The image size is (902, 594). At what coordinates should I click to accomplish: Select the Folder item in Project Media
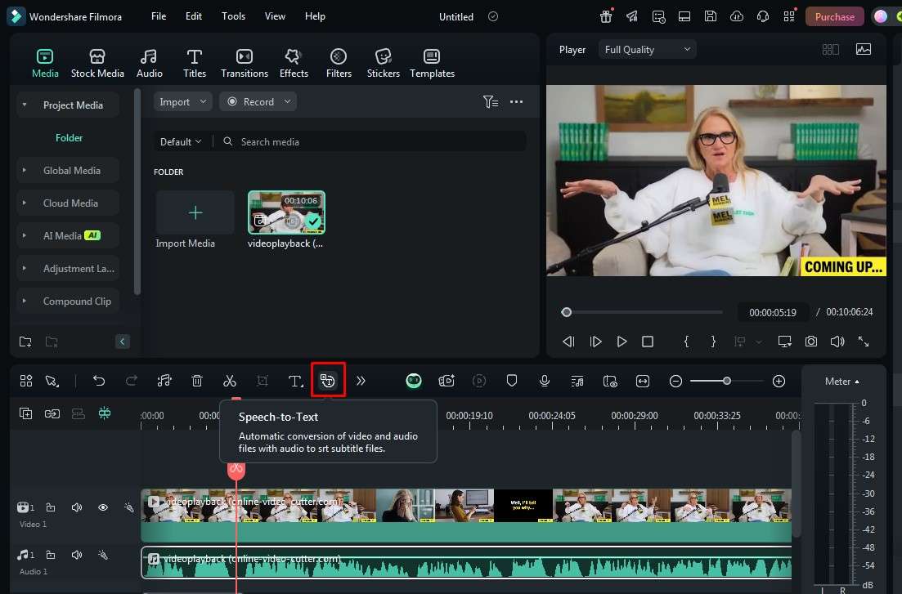pyautogui.click(x=69, y=138)
